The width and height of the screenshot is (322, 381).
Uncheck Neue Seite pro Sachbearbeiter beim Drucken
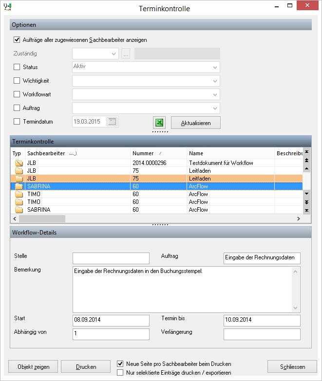coord(120,364)
